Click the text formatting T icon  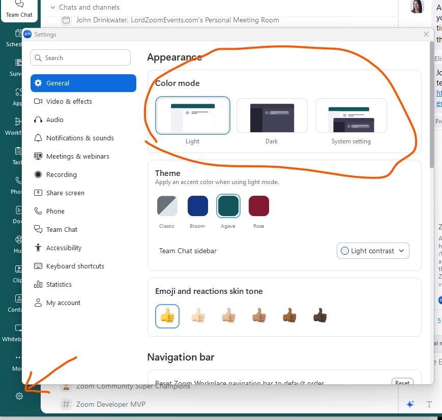click(x=429, y=405)
